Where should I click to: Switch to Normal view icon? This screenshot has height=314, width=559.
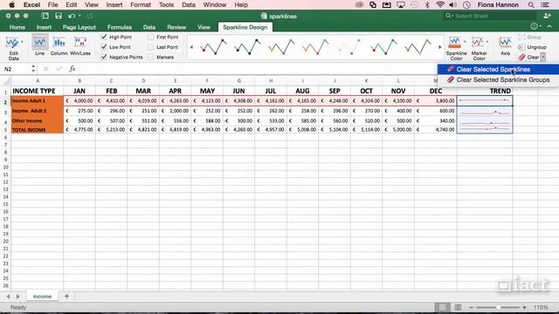[442, 307]
